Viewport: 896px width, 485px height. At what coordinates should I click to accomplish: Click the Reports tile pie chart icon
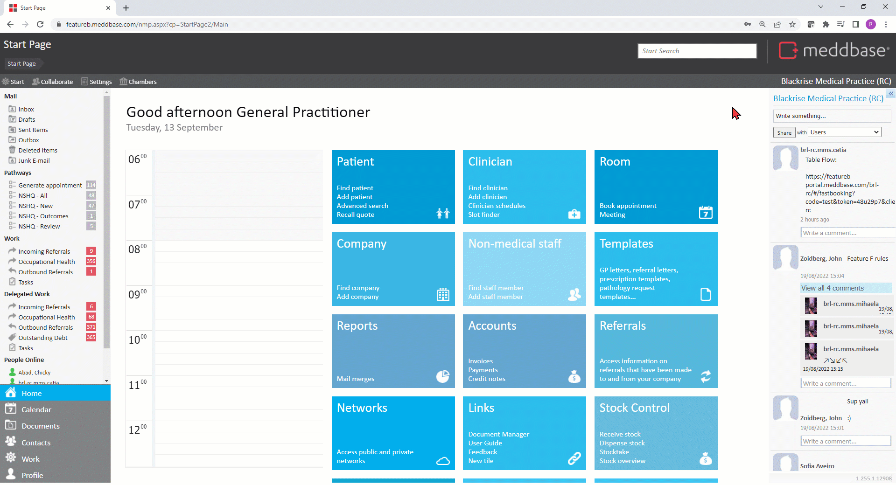point(442,376)
